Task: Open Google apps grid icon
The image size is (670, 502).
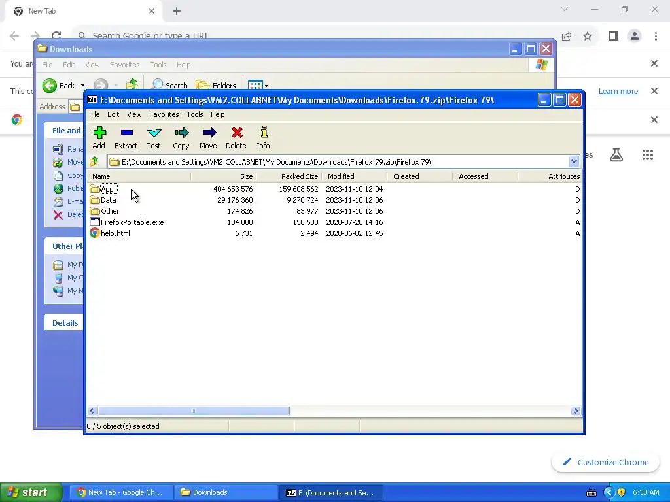Action: pyautogui.click(x=648, y=155)
